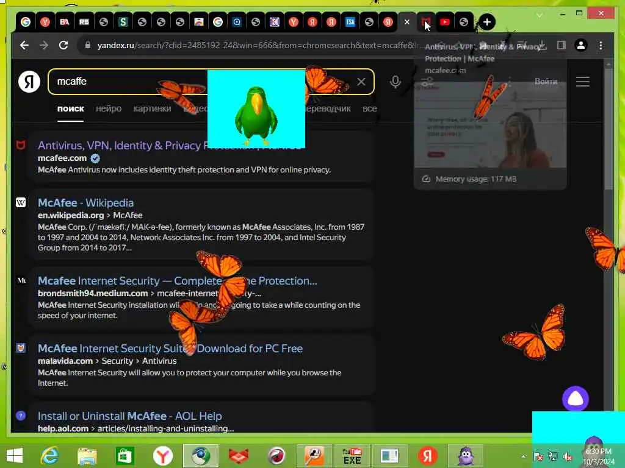Reload the Yandex search page
The image size is (625, 468).
coord(63,45)
